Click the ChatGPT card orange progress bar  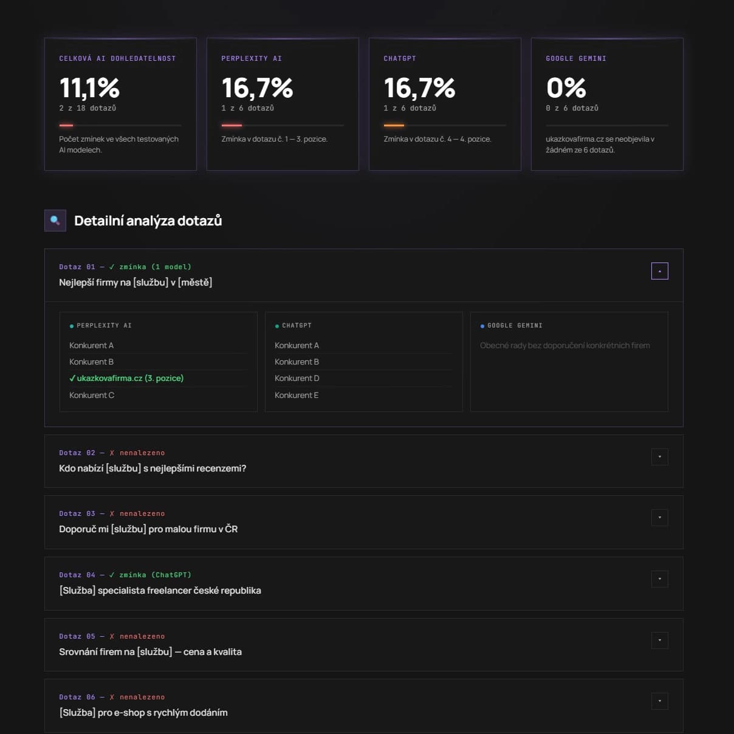pos(445,125)
